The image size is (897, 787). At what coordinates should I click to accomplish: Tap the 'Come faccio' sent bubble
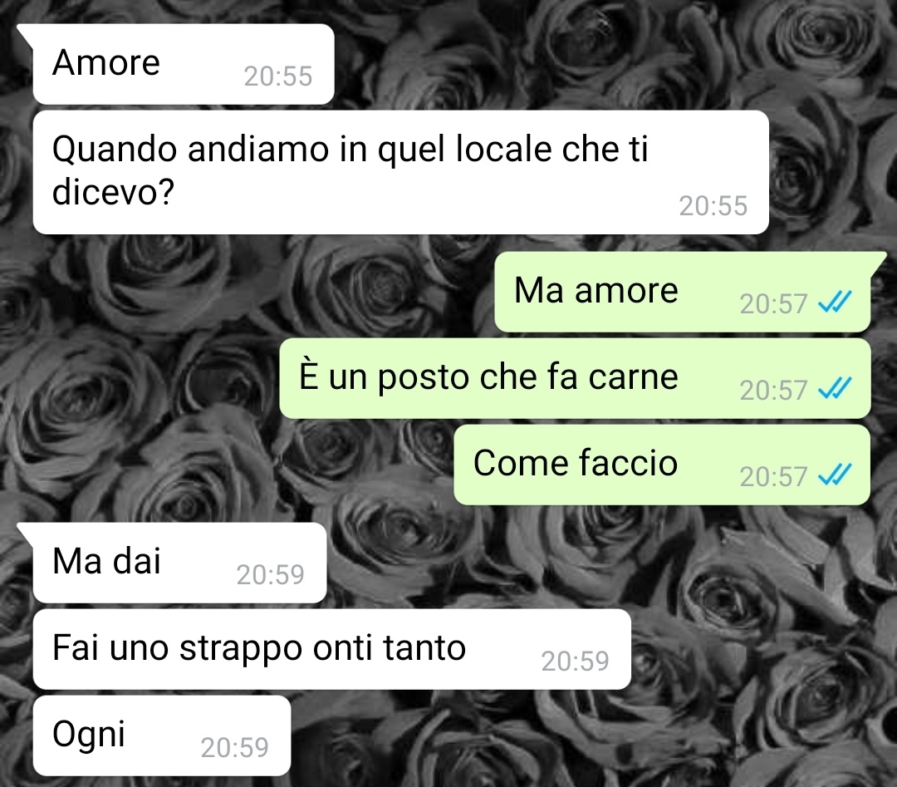click(x=662, y=465)
